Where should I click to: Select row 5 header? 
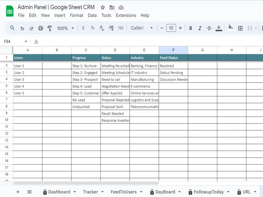tap(6, 86)
